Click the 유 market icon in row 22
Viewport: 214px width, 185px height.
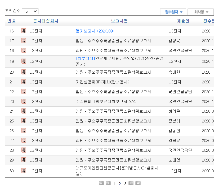[24, 92]
